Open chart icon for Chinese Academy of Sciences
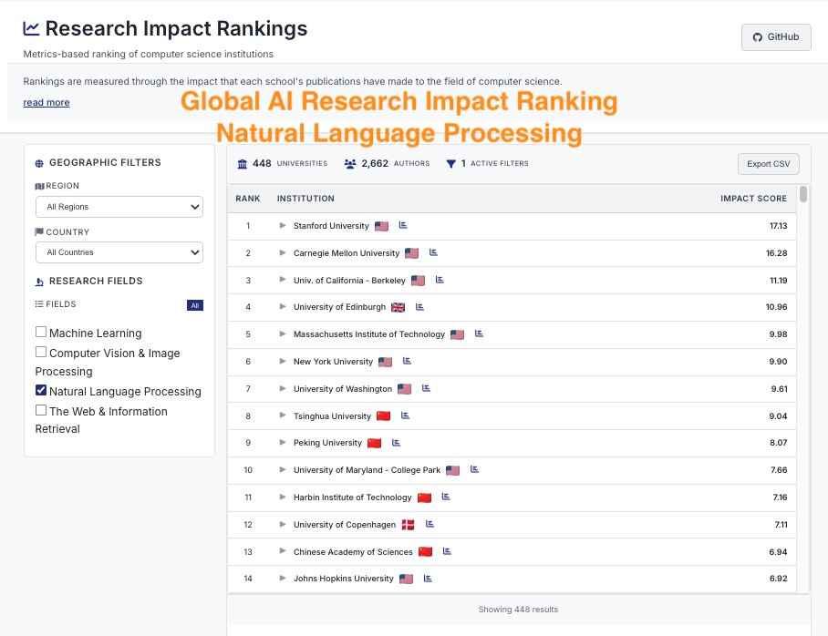 (x=447, y=551)
